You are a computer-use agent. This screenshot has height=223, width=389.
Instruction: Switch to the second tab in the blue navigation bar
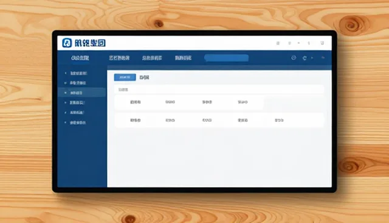pos(119,58)
